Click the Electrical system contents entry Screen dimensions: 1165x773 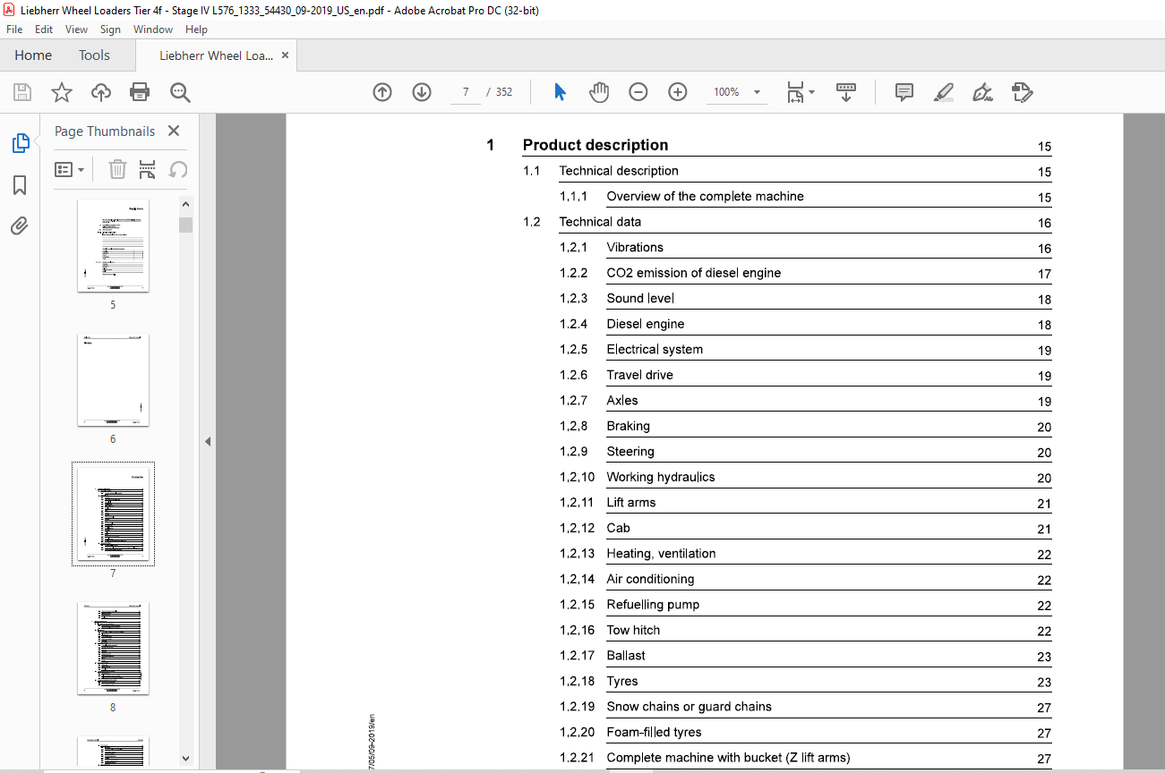pos(655,349)
